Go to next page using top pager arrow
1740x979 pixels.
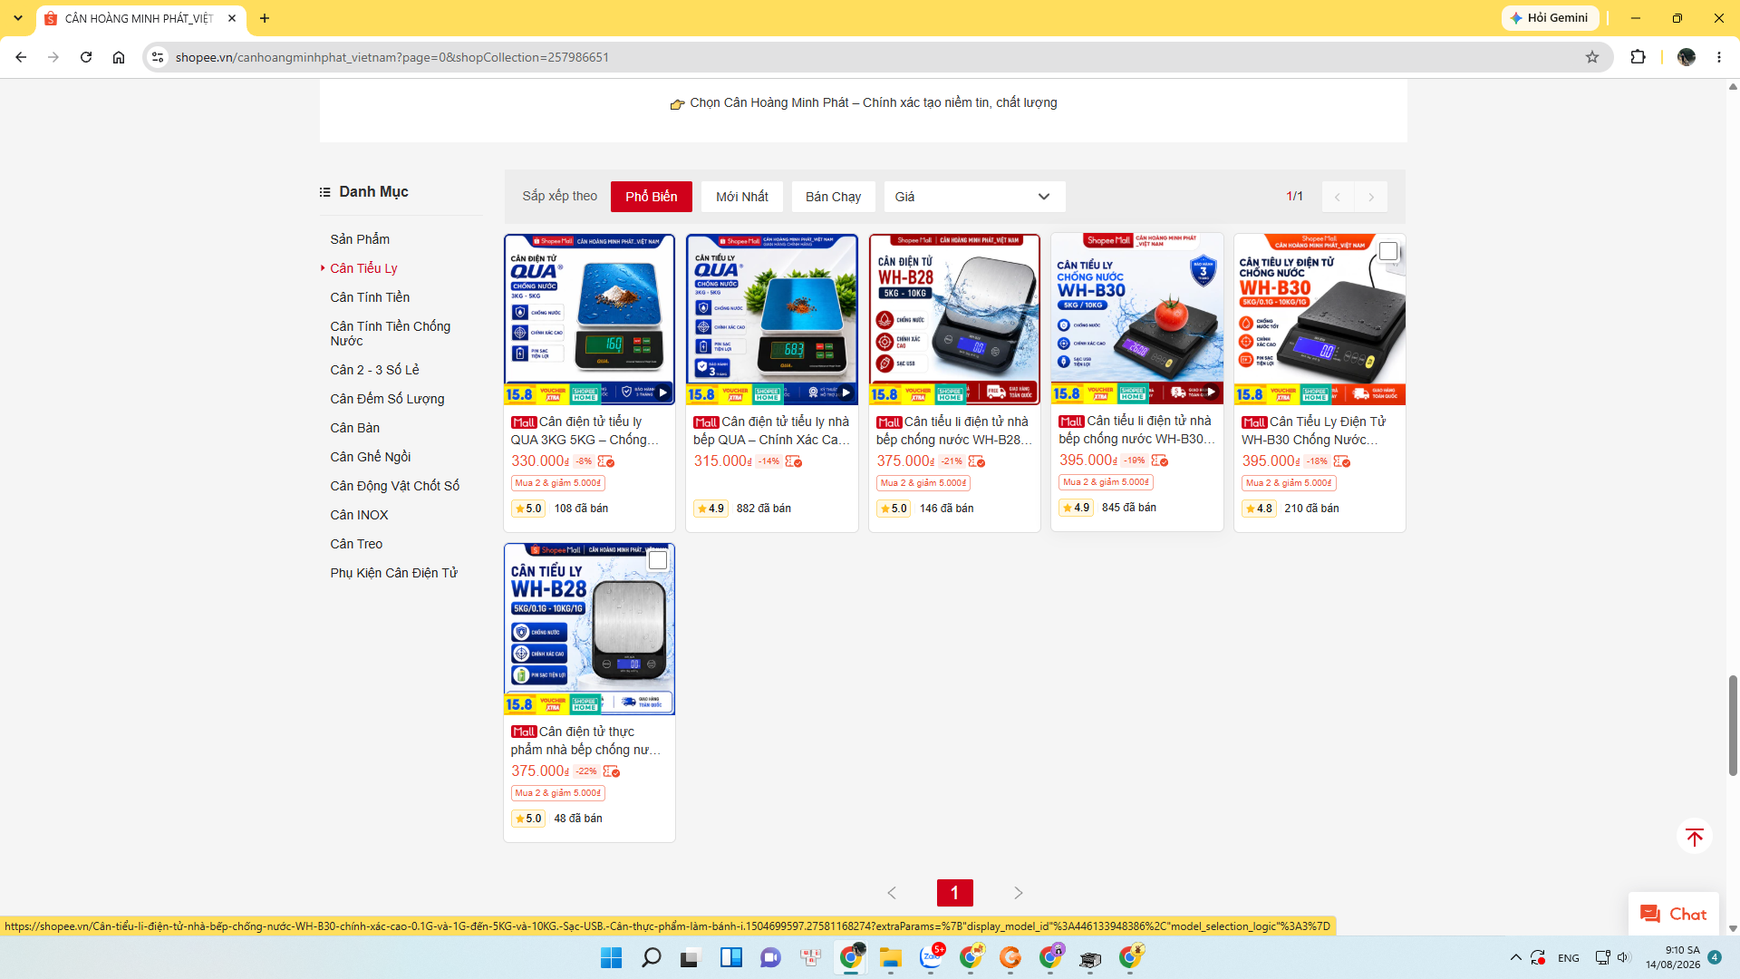coord(1371,197)
